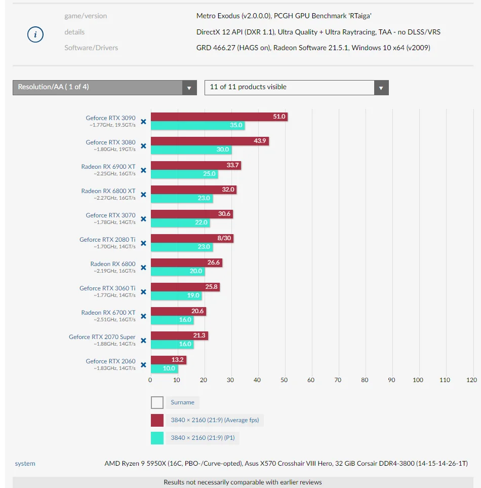Click the info circle icon
Screen dimensions: 481x488
click(x=35, y=34)
